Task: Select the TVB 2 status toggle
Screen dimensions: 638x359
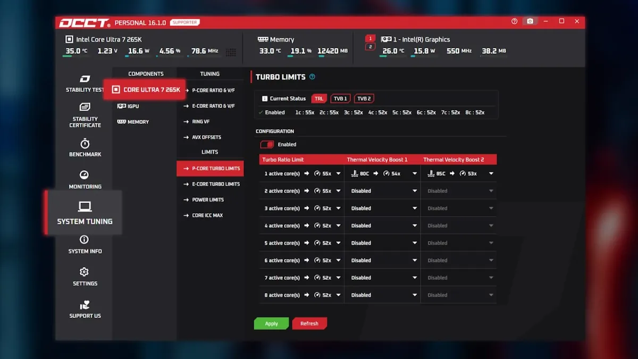Action: pos(364,98)
